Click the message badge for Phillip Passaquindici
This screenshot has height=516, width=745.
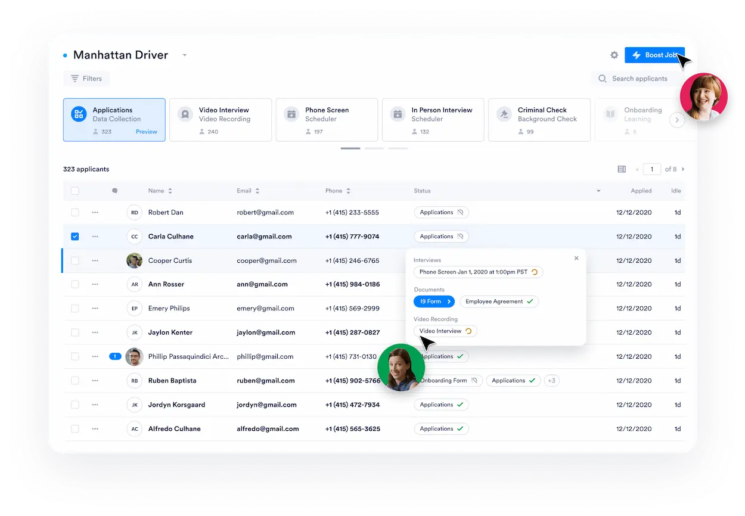(x=115, y=356)
